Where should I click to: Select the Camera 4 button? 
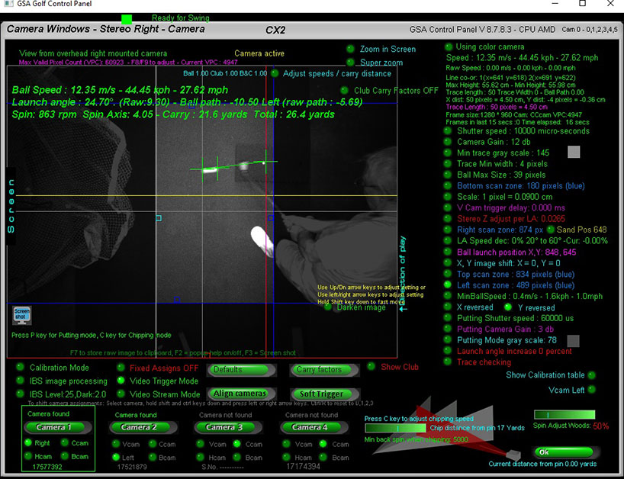pyautogui.click(x=314, y=427)
